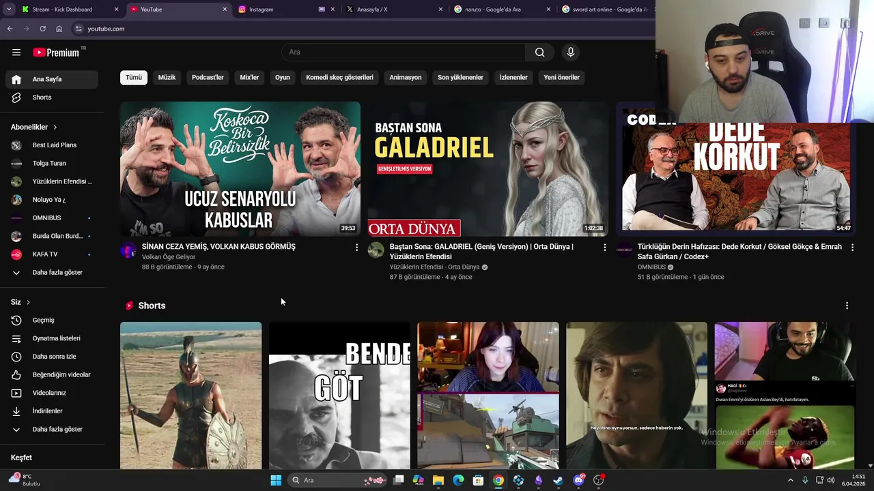Expand subscriptions with Daha fazla göster

[x=52, y=273]
